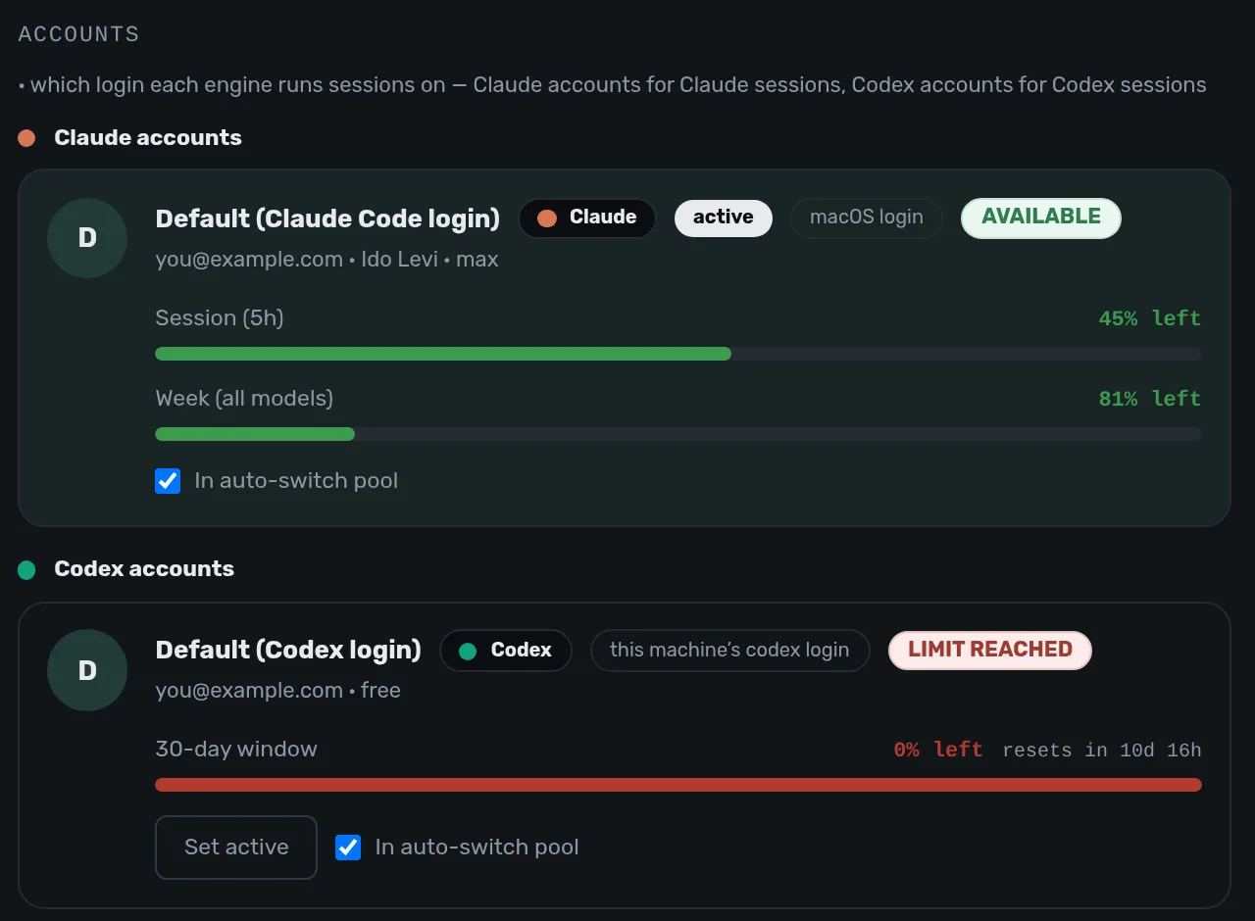Click the "Codex accounts" heading
1255x921 pixels.
(x=144, y=569)
